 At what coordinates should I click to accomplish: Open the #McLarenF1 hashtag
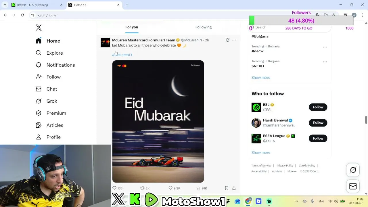pyautogui.click(x=122, y=55)
